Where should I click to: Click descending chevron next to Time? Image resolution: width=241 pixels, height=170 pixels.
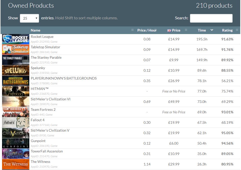tap(212, 30)
